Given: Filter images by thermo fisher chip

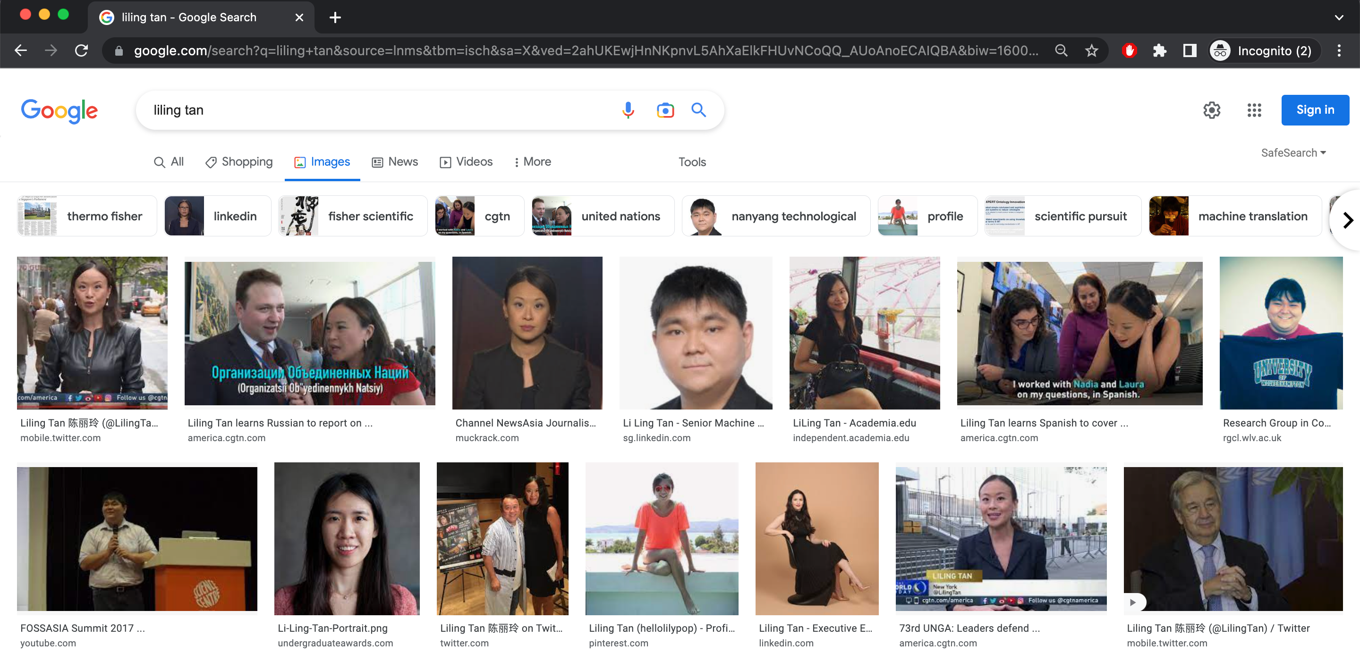Looking at the screenshot, I should tap(86, 216).
